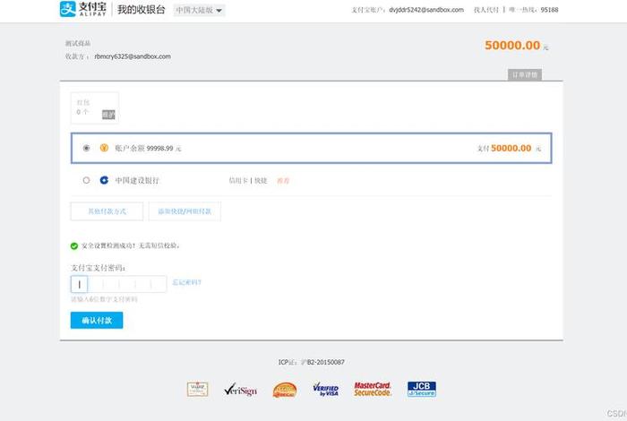Click the 添加快捷/网银付款 button

(x=185, y=211)
